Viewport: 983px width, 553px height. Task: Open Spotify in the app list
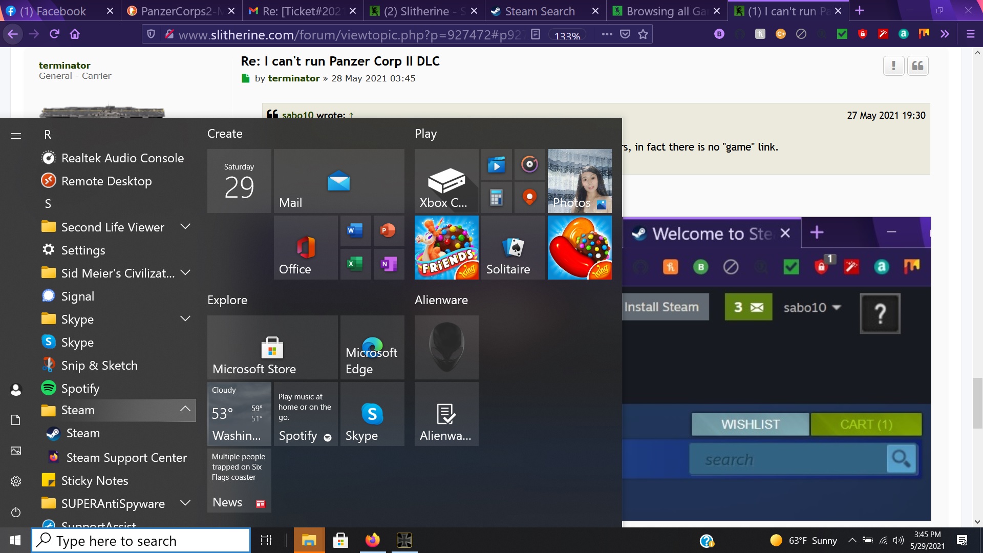(80, 388)
